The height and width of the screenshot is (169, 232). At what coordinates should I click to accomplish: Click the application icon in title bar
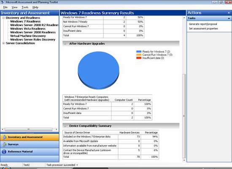tap(2, 2)
